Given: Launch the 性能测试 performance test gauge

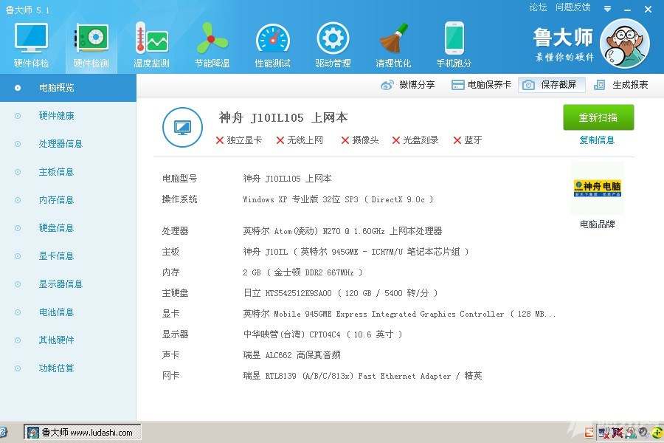Looking at the screenshot, I should pos(272,44).
